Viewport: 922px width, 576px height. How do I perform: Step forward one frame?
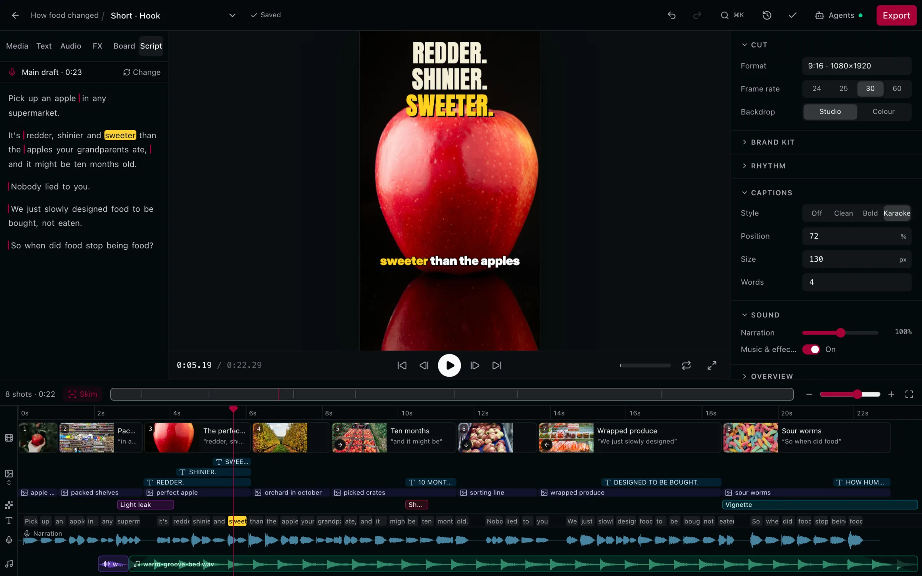point(475,366)
